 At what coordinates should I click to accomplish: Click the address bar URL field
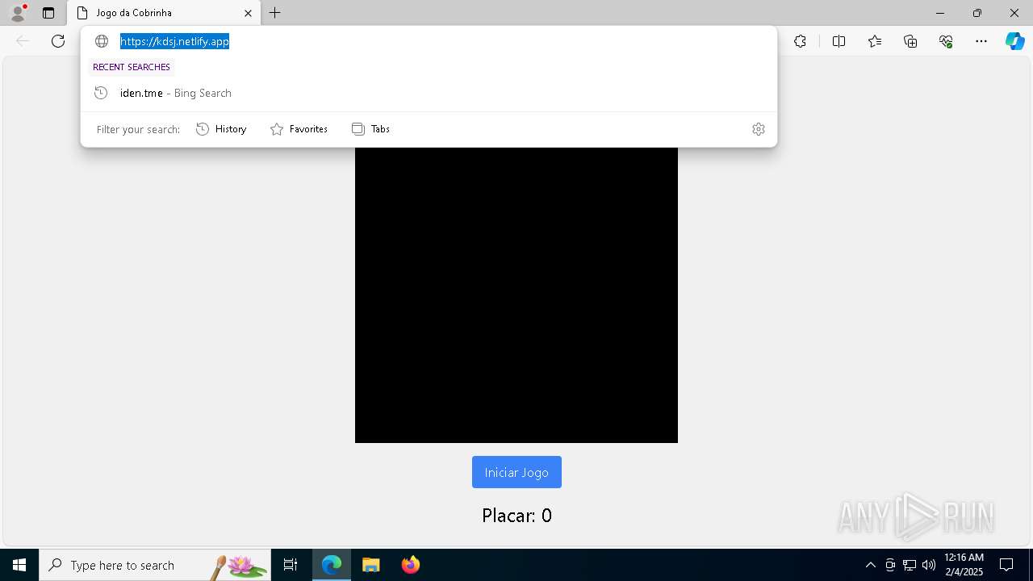coord(429,41)
